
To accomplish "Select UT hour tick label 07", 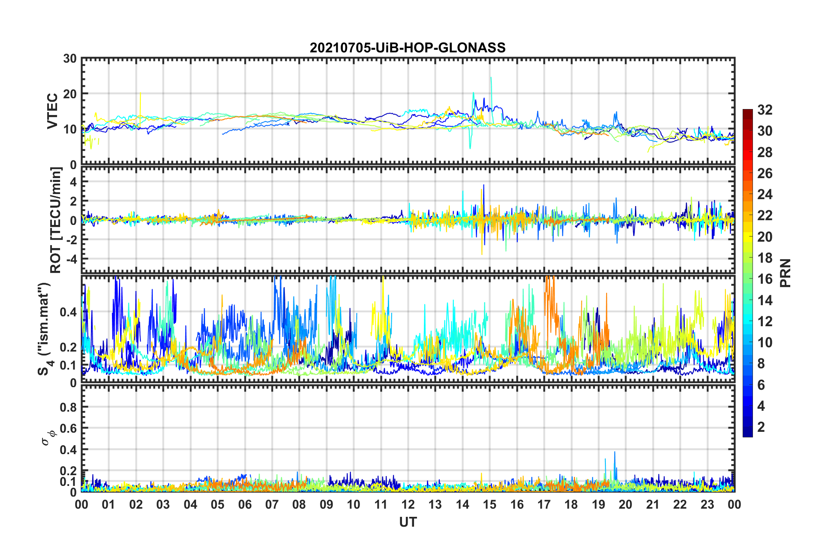I will coord(272,504).
